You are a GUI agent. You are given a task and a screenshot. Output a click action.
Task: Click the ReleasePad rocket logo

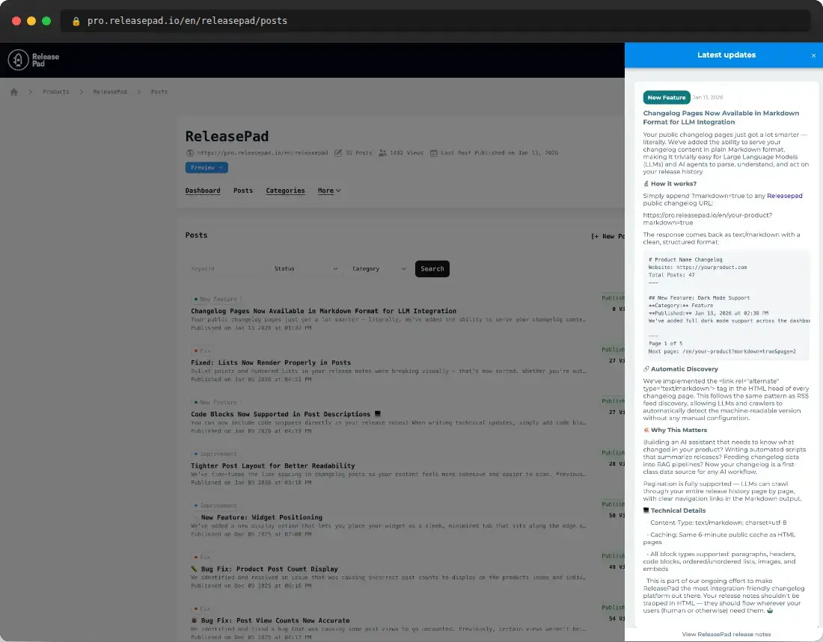point(19,61)
